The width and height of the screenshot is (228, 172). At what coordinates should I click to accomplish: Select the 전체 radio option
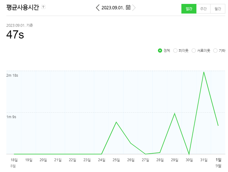coord(160,51)
